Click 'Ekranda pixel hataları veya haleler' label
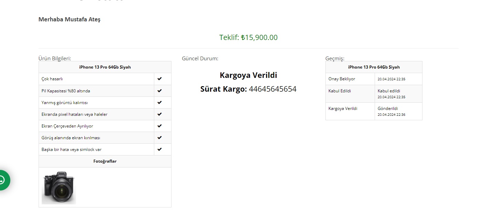 coord(75,114)
